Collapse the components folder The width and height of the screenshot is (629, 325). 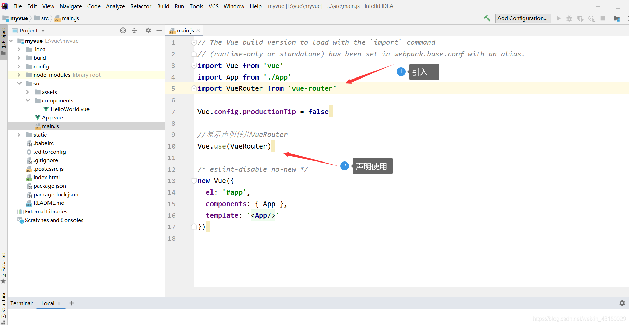click(28, 100)
